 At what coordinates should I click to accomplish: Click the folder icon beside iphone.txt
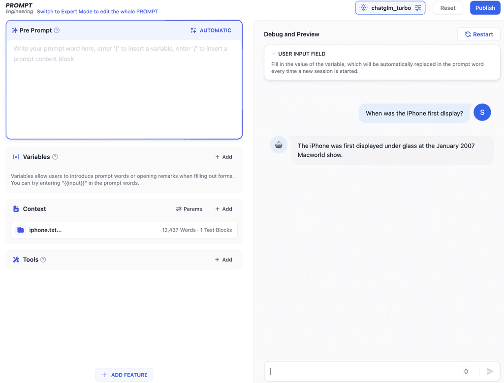20,230
